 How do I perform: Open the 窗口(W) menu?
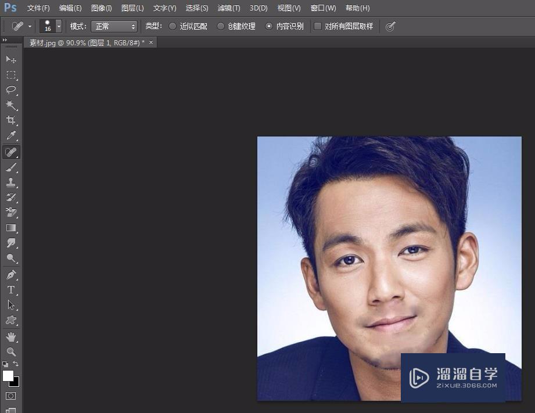click(323, 8)
